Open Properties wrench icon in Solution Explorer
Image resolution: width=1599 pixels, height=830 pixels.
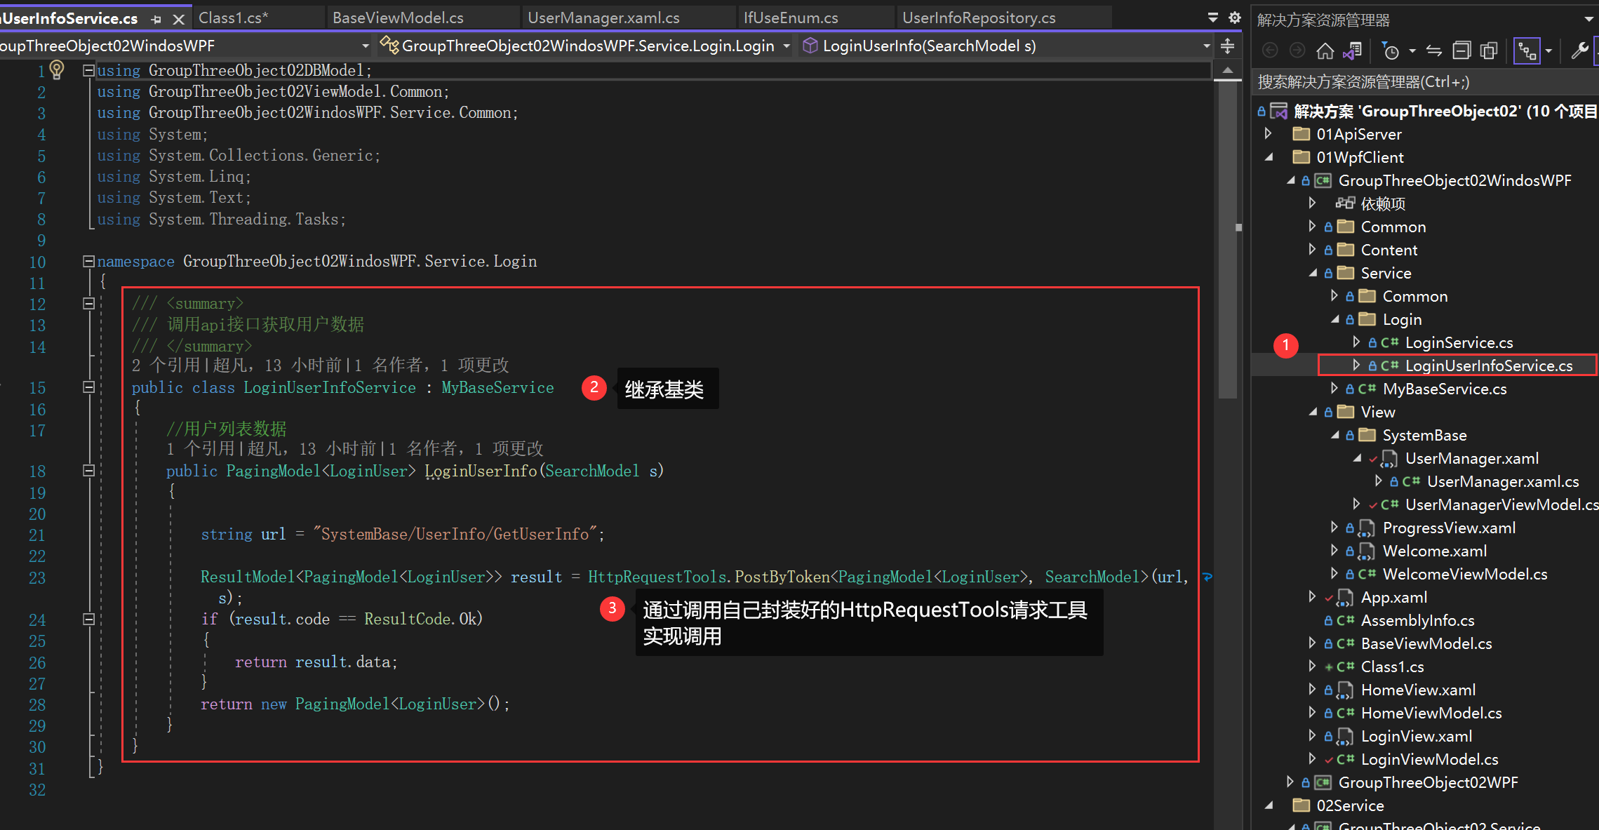pyautogui.click(x=1579, y=51)
